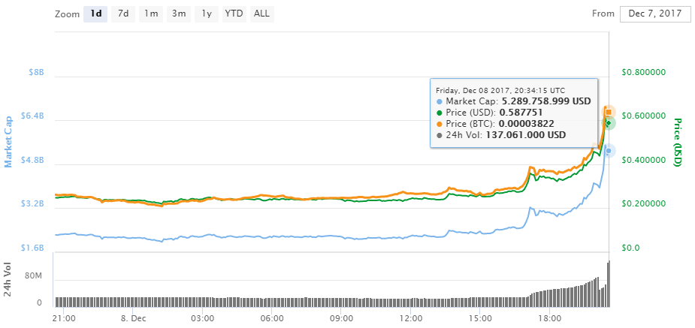Image resolution: width=695 pixels, height=328 pixels.
Task: Click the 06:00 time label
Action: pos(272,318)
